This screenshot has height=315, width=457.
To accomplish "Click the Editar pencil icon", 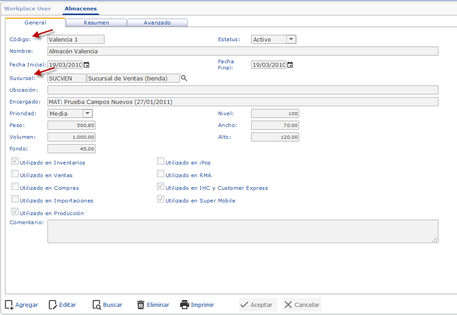I will click(53, 305).
